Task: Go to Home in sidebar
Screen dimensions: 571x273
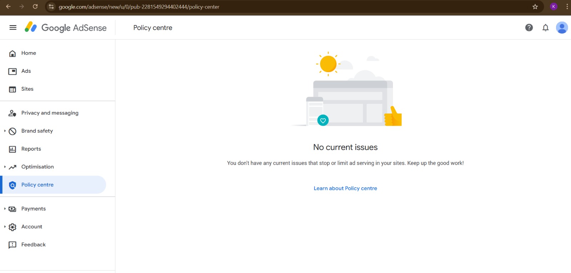Action: (x=29, y=53)
